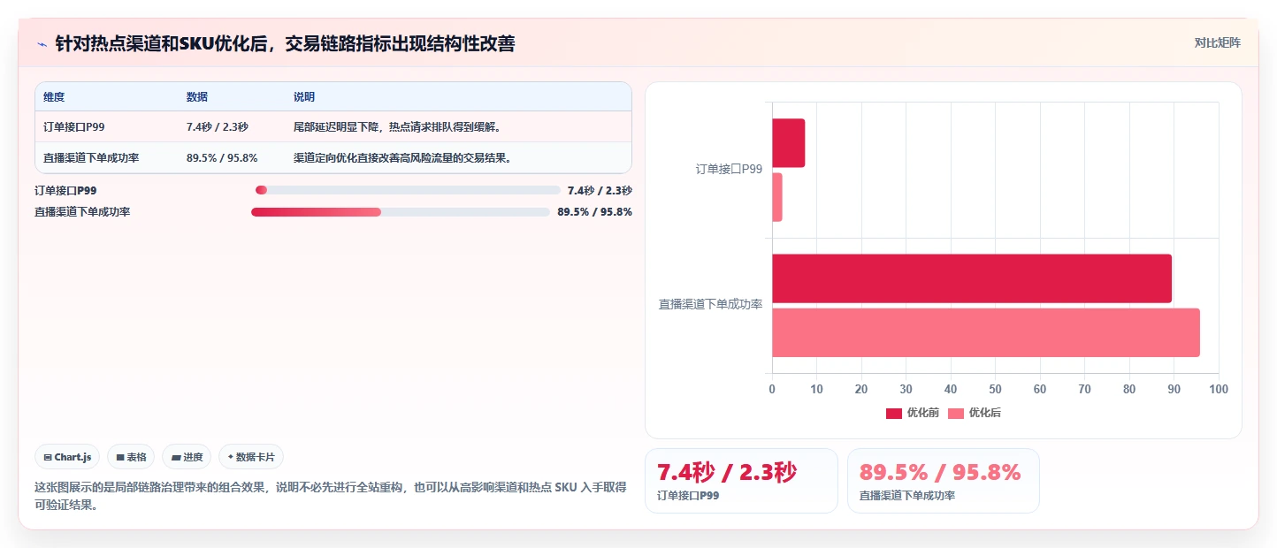Toggle the 优化后 legend entry
Image resolution: width=1277 pixels, height=548 pixels.
click(x=975, y=413)
